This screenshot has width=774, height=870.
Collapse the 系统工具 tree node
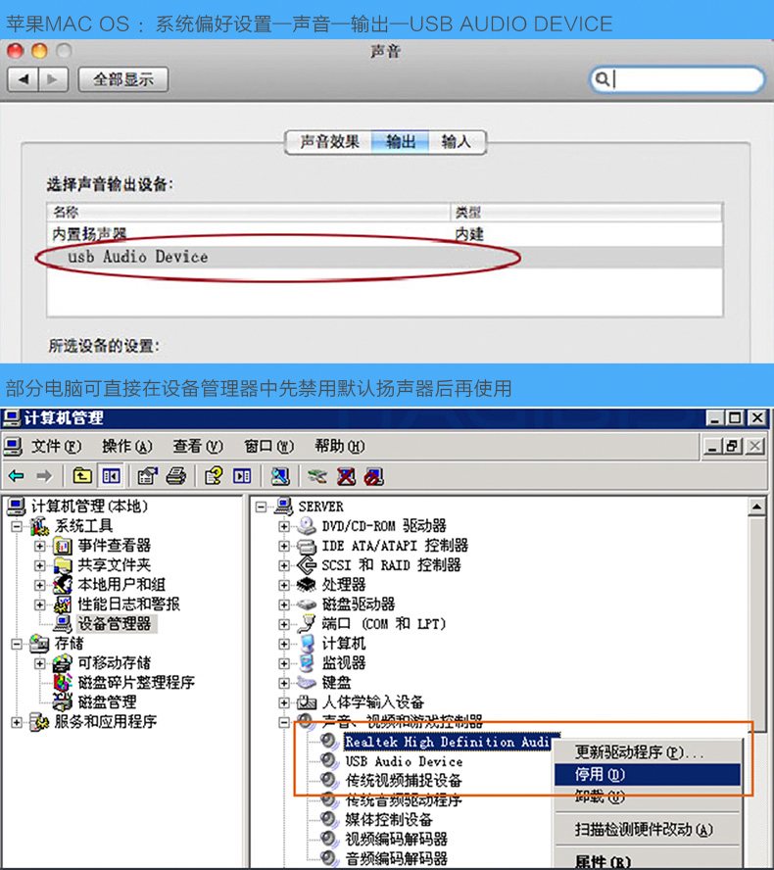coord(17,526)
